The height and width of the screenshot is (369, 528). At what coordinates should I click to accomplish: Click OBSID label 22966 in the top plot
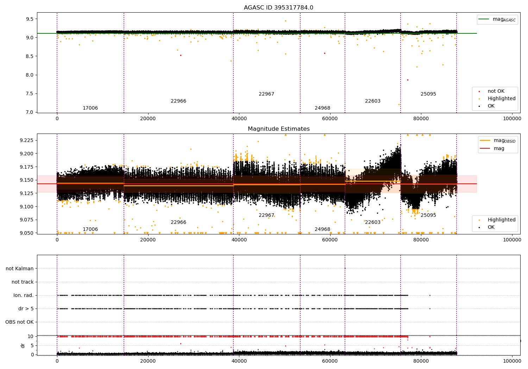(178, 101)
